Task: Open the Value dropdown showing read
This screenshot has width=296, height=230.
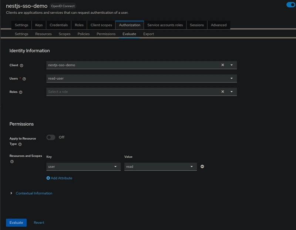Action: click(x=161, y=167)
